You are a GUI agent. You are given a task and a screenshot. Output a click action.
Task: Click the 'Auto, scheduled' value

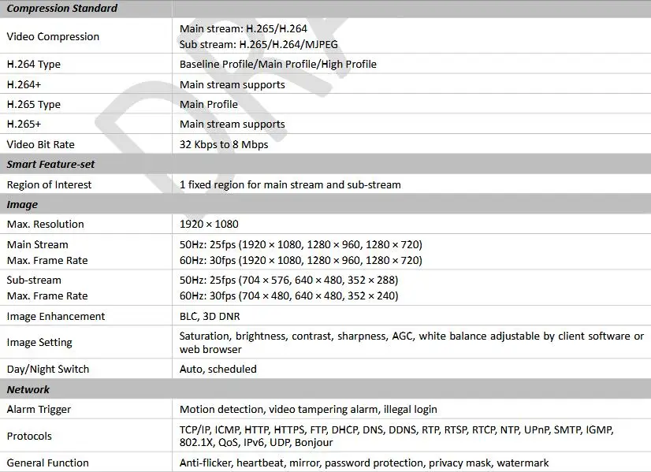click(218, 369)
